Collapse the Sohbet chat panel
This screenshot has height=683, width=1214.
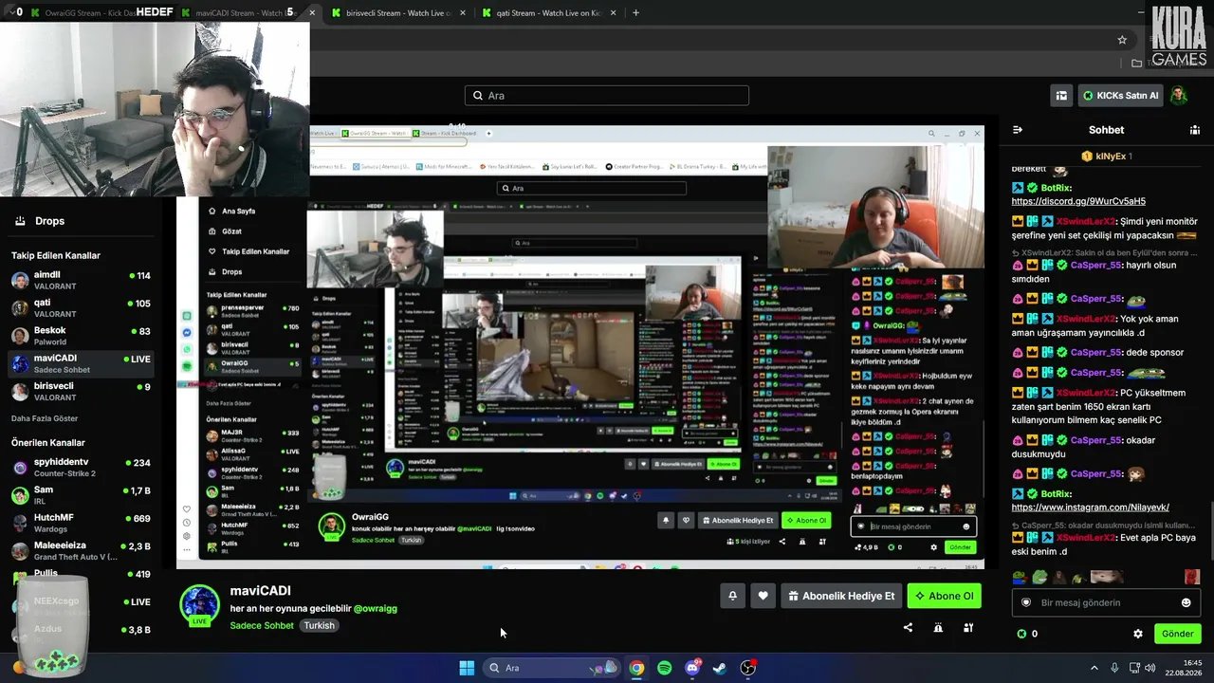point(1018,130)
